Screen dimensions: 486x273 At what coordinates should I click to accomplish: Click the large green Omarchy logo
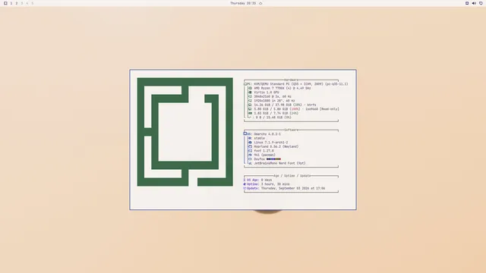pos(185,132)
